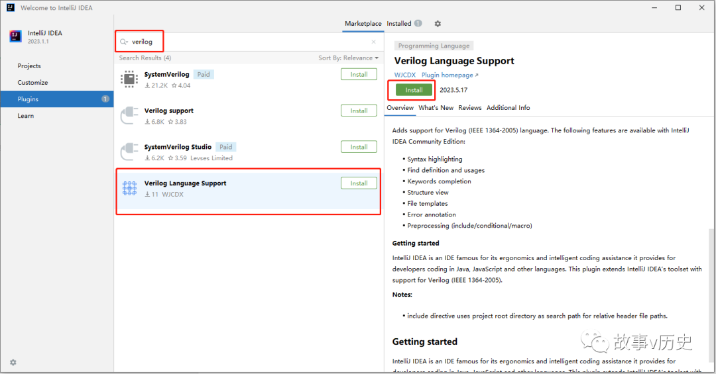
Task: Select the SystemVerilog plugin name
Action: click(x=166, y=74)
